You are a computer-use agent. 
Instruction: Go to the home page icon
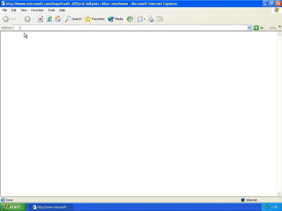[x=58, y=19]
